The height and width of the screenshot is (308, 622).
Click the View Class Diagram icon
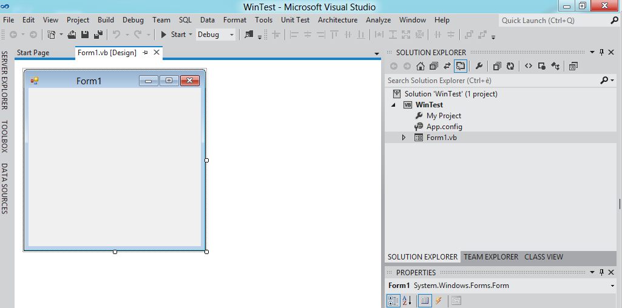(555, 66)
